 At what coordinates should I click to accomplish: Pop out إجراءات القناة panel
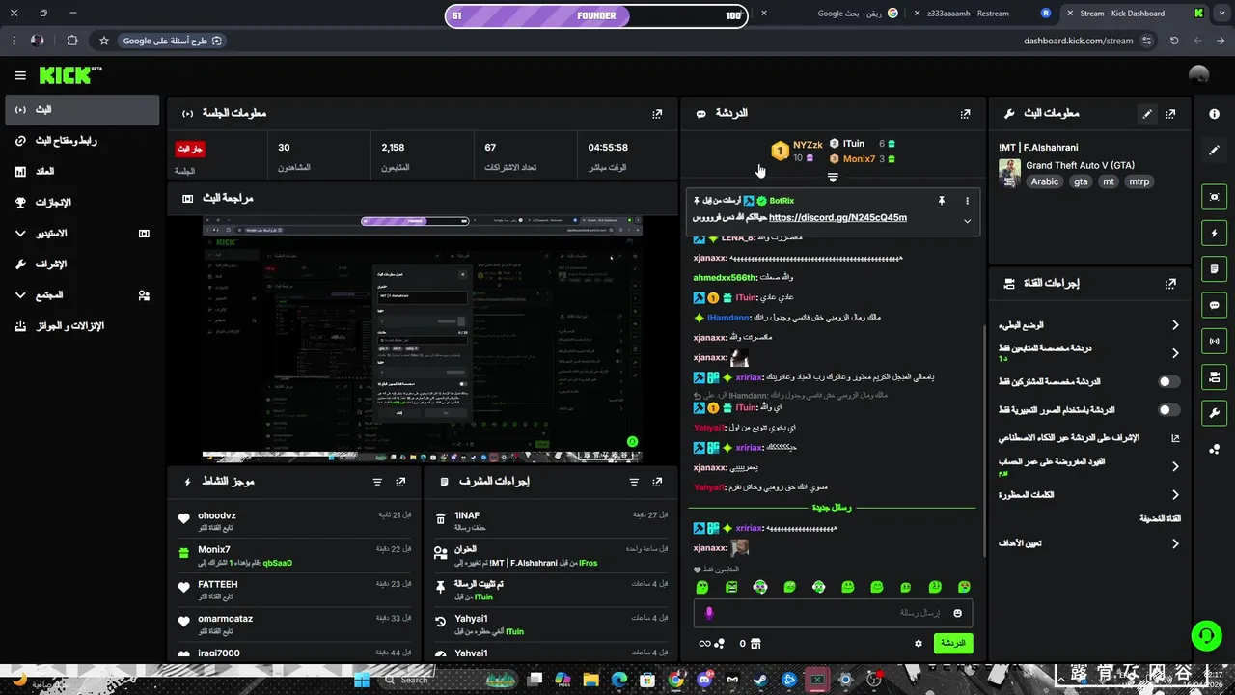click(1170, 284)
